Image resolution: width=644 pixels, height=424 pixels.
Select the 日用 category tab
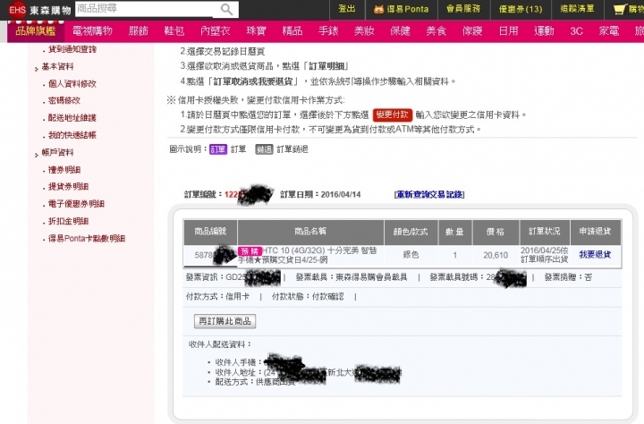tap(508, 30)
